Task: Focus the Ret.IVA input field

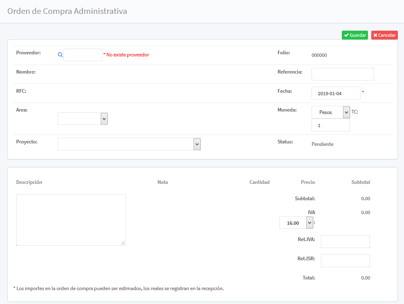Action: coord(345,241)
